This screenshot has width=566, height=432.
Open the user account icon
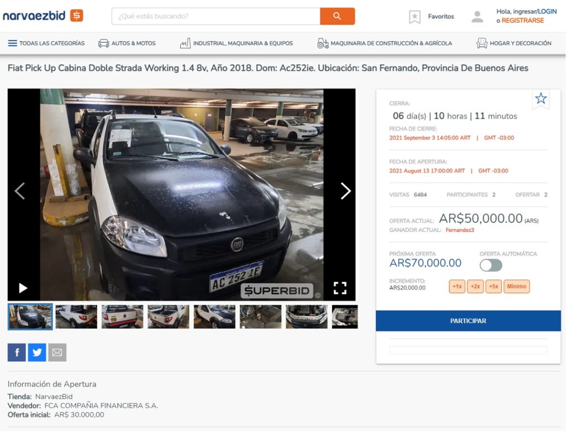pyautogui.click(x=476, y=16)
